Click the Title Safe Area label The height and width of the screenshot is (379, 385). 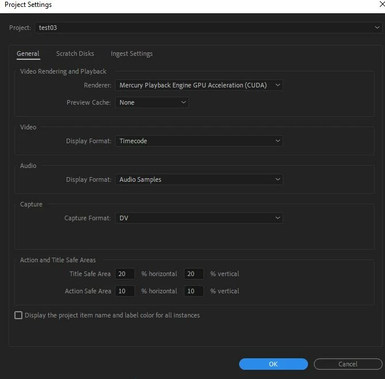[x=90, y=274]
